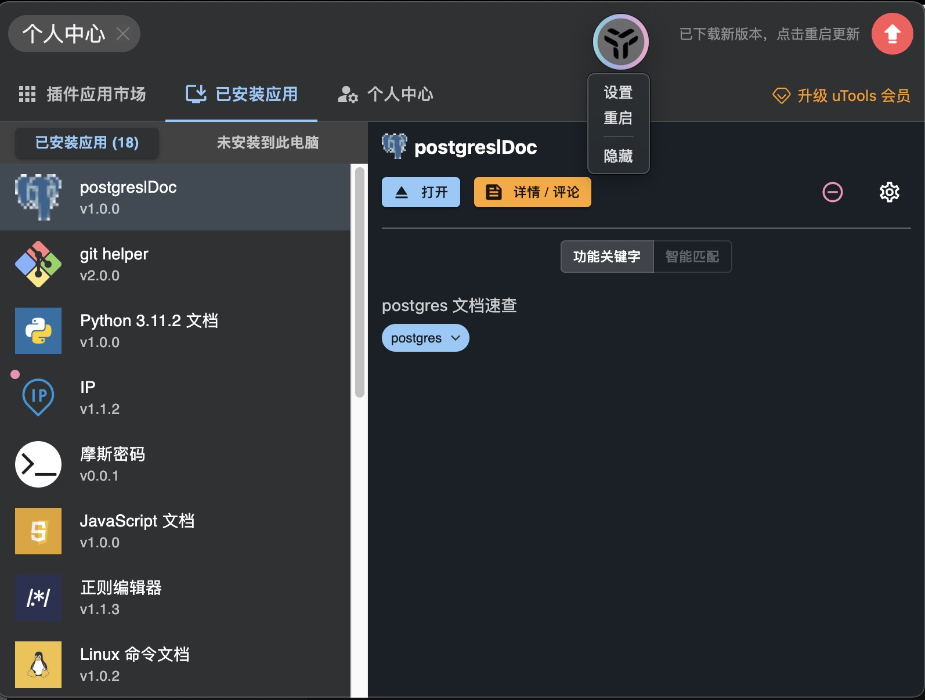Open plugin settings gear icon
The width and height of the screenshot is (925, 700).
pos(889,192)
